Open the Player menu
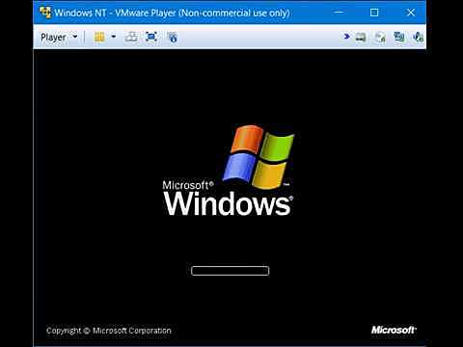Screen dimensions: 463x347 tap(59, 38)
